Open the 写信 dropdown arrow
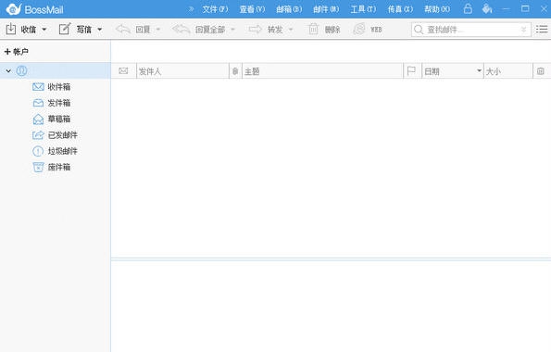This screenshot has width=551, height=352. point(100,30)
